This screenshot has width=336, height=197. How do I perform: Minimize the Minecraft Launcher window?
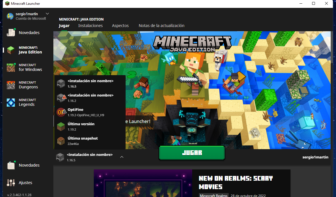click(301, 3)
